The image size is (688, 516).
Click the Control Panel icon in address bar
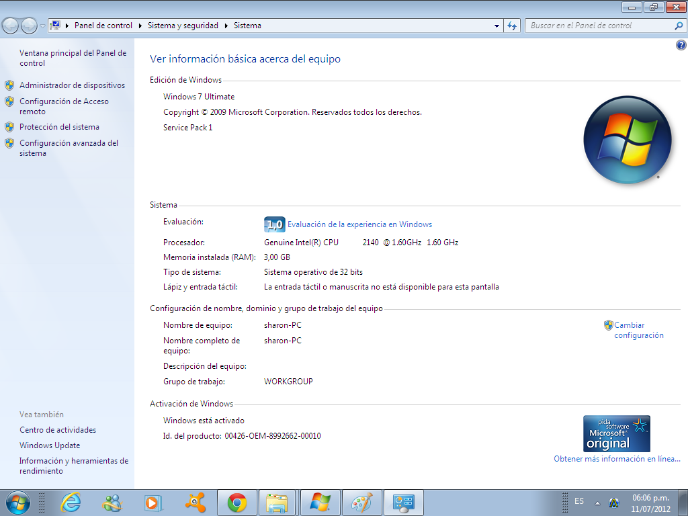[55, 26]
